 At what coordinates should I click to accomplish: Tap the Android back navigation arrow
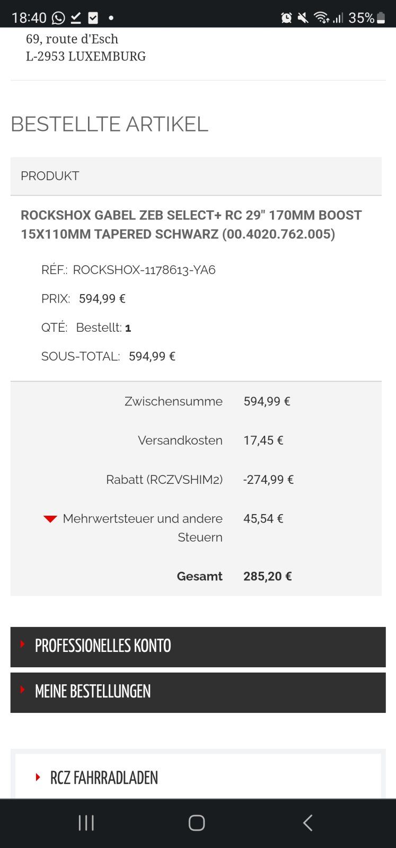click(307, 823)
